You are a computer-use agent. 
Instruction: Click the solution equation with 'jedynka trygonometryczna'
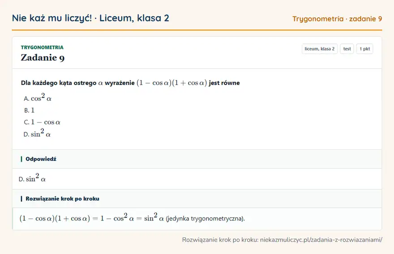coord(132,218)
